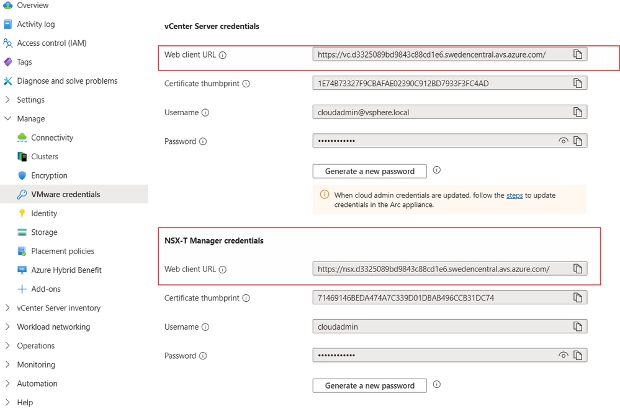The width and height of the screenshot is (620, 409).
Task: Open the 'steps' link for Arc appliance
Action: (514, 195)
